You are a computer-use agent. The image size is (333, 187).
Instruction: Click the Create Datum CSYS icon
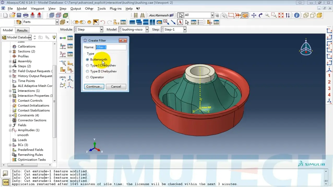point(70,78)
